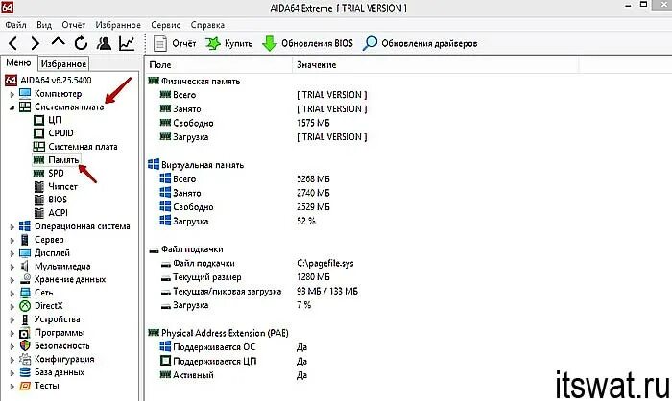The image size is (672, 401).
Task: Go forward with the right arrow icon
Action: coord(36,44)
